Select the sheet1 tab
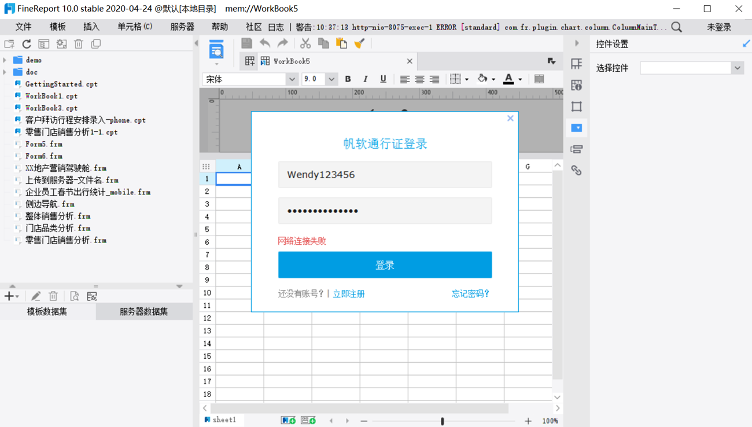752x427 pixels. point(220,420)
